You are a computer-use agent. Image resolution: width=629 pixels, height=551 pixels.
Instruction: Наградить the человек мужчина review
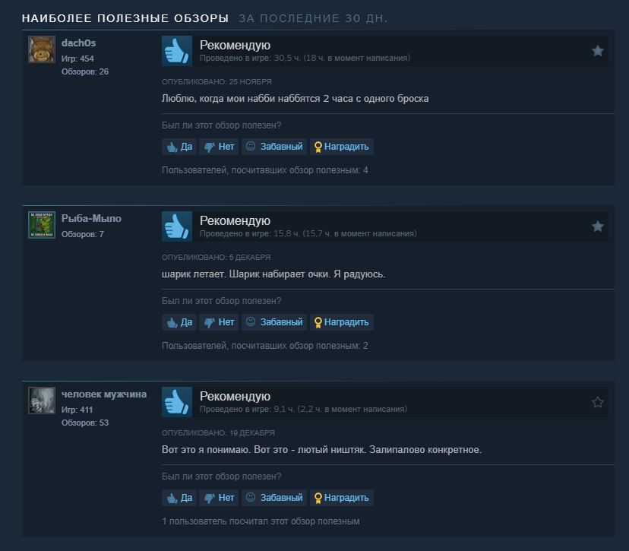coord(342,498)
